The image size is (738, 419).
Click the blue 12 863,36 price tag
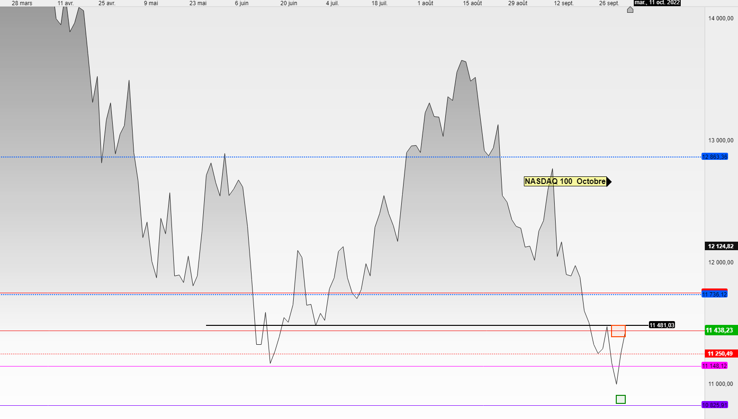(714, 157)
